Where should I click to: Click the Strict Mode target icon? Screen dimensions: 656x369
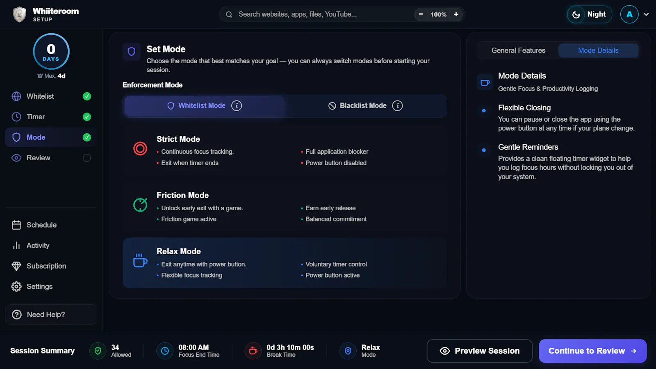coord(140,148)
